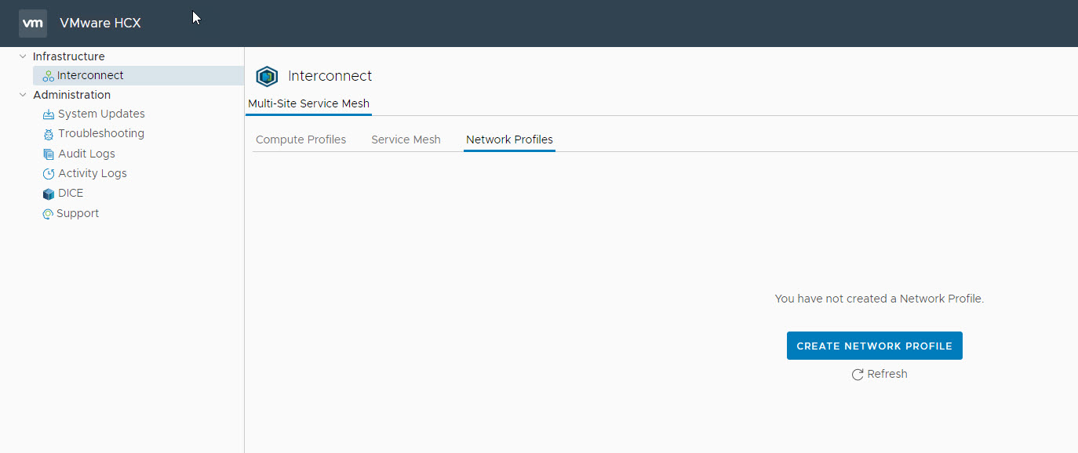Collapse the Infrastructure section chevron

coord(23,56)
